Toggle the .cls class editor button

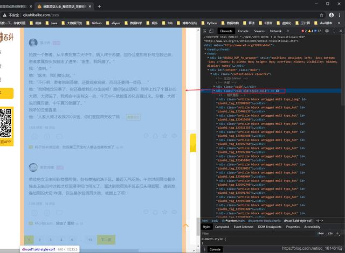click(329, 233)
